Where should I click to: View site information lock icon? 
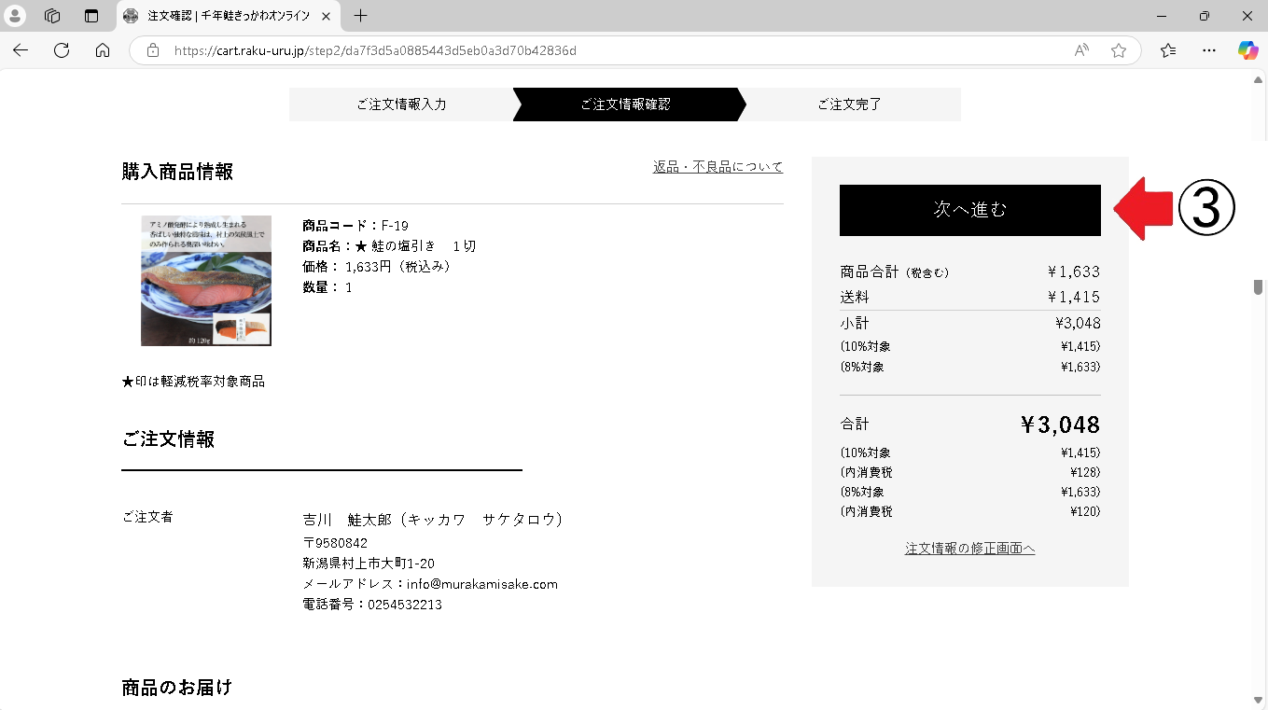tap(152, 50)
